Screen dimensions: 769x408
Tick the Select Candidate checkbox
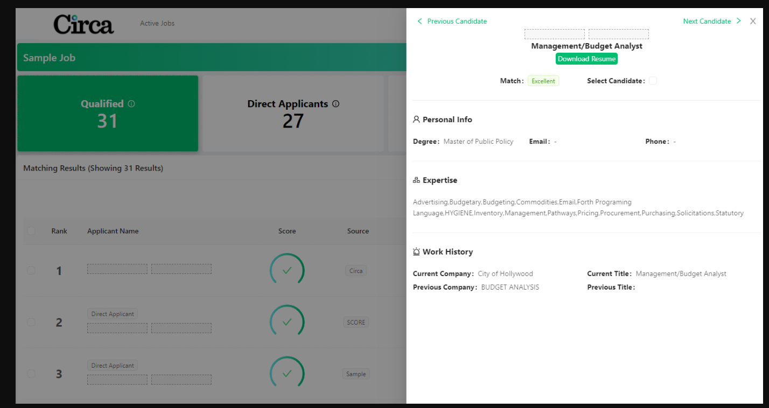653,81
